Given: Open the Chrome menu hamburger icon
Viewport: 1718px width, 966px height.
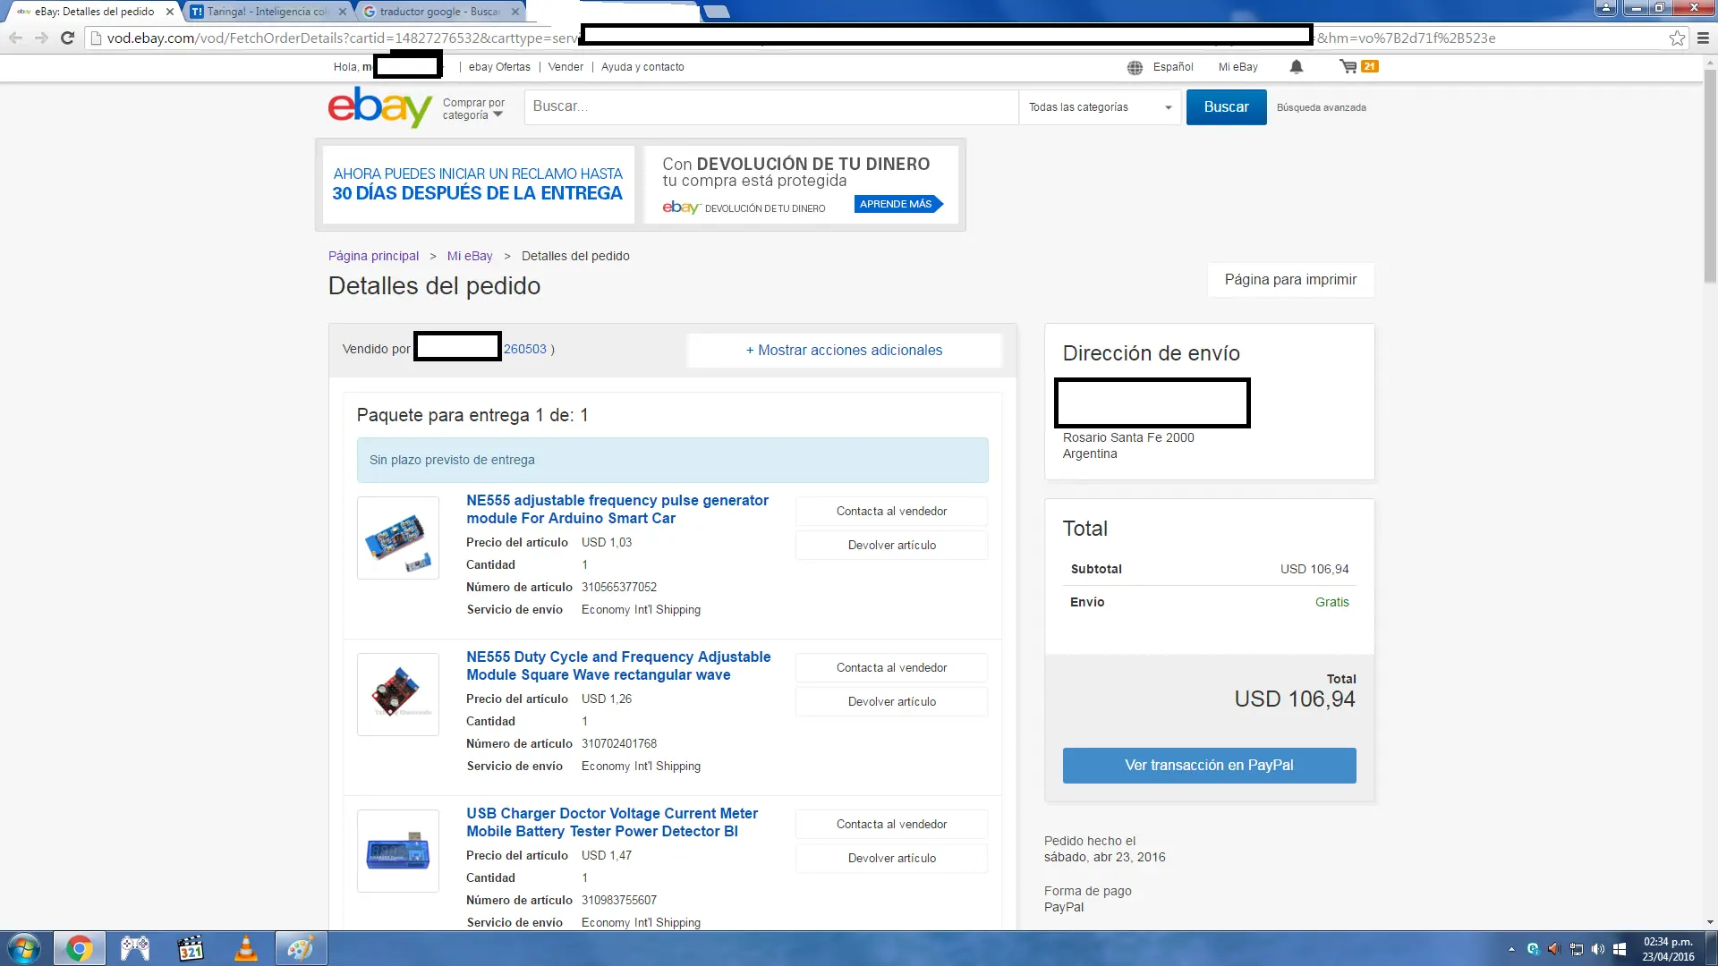Looking at the screenshot, I should point(1703,38).
